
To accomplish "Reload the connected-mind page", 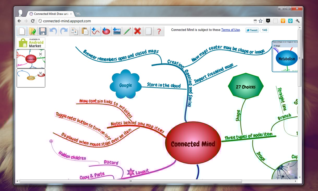I will 33,21.
